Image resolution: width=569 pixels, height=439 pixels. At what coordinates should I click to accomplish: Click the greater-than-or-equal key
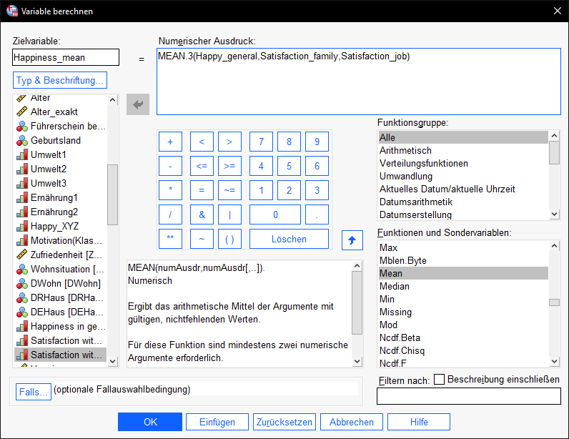pyautogui.click(x=229, y=166)
